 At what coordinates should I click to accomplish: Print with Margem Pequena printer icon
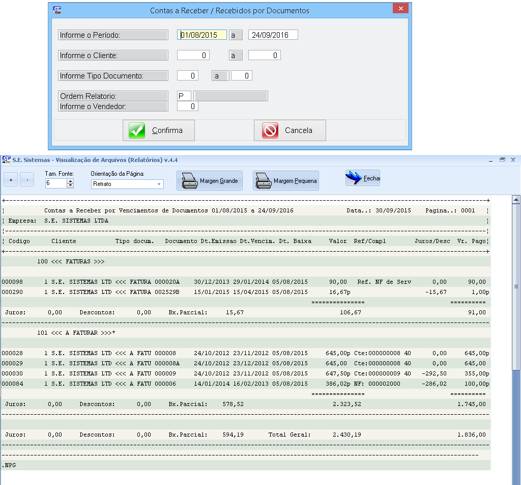tap(285, 181)
